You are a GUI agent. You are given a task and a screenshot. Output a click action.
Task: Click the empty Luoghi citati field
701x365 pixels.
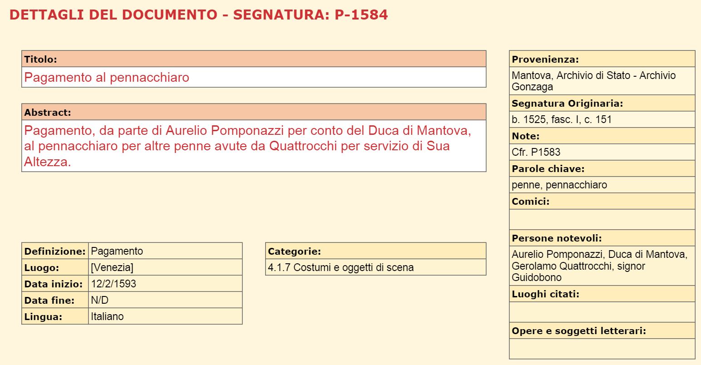(602, 312)
